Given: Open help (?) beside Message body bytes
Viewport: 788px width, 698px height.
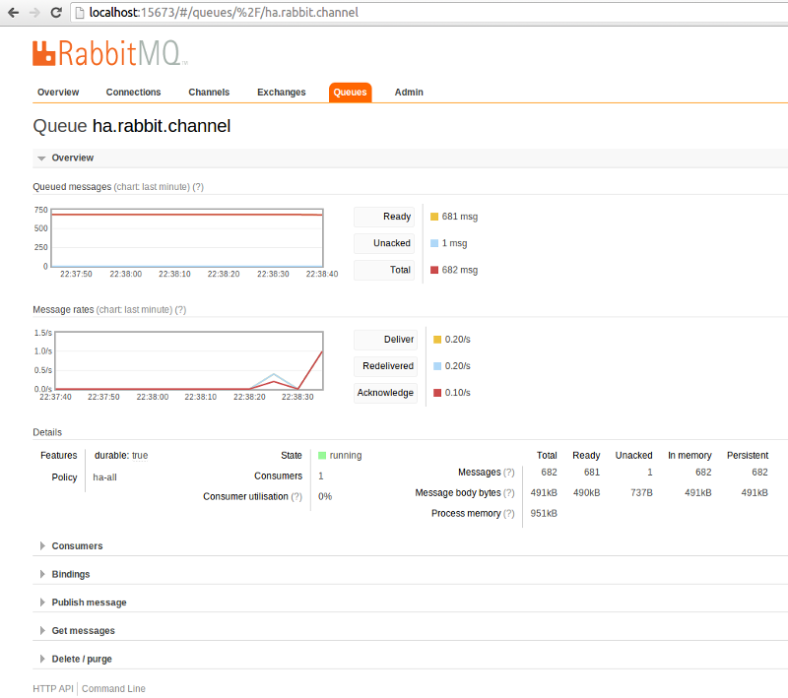Looking at the screenshot, I should click(x=509, y=493).
